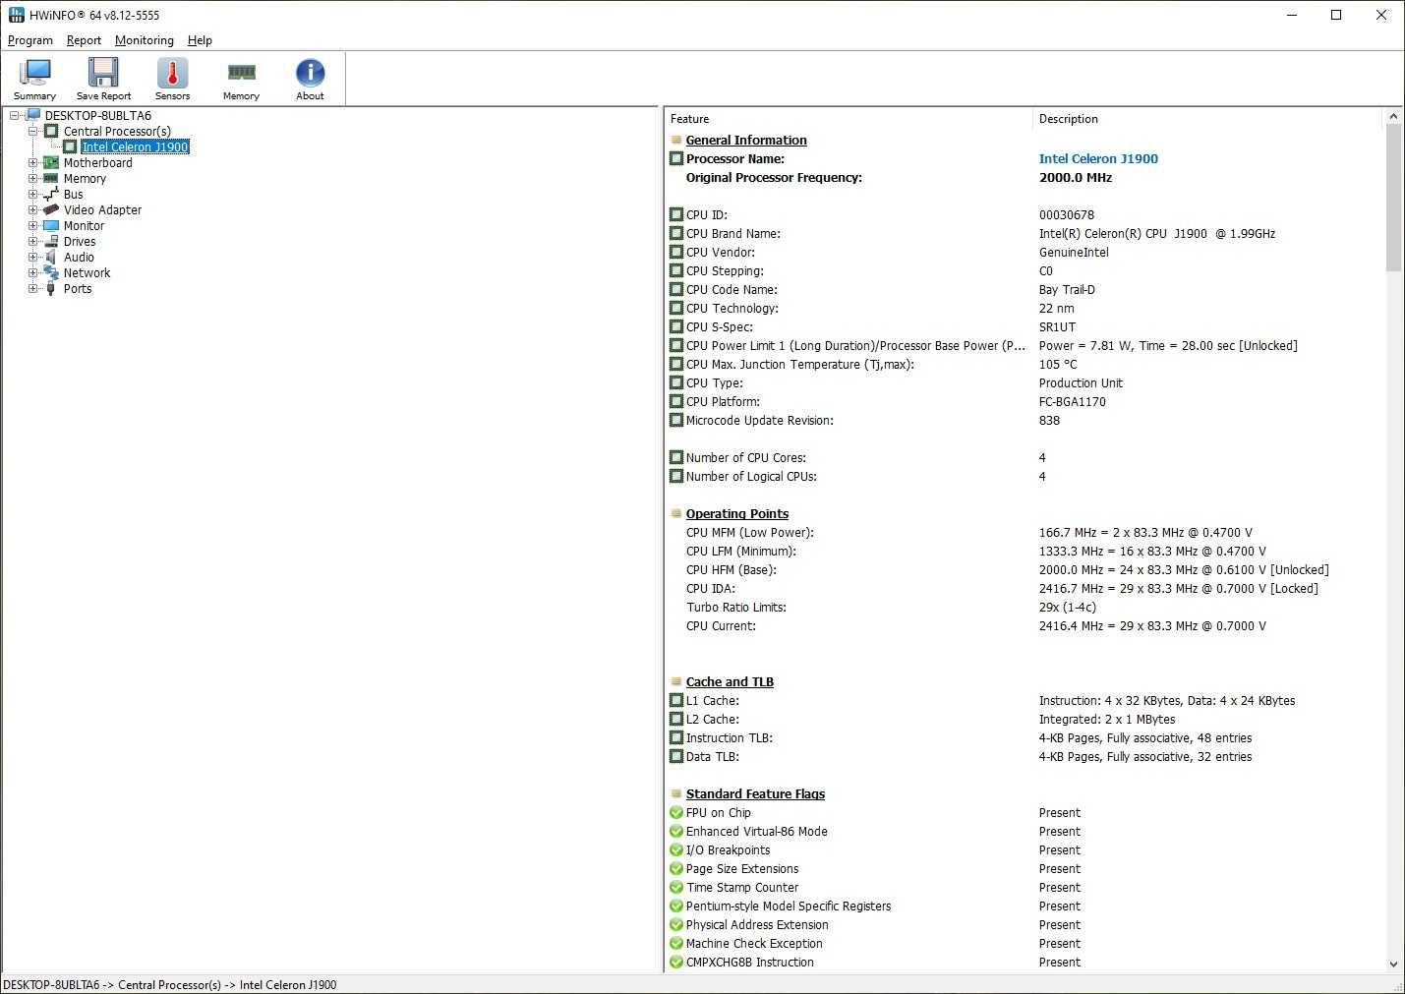Screen dimensions: 1405x994
Task: Open the Monitoring menu
Action: (145, 40)
